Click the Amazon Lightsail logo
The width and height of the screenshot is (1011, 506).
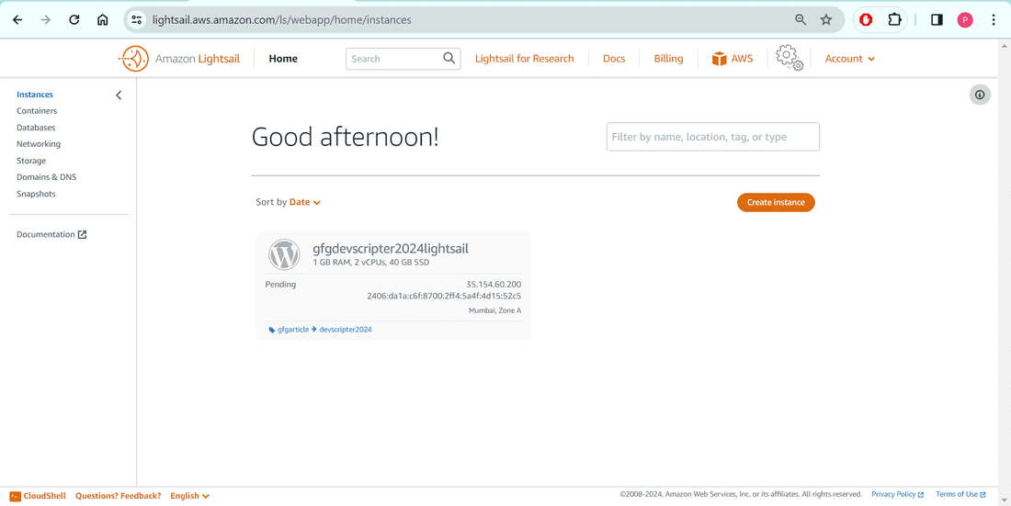point(179,59)
